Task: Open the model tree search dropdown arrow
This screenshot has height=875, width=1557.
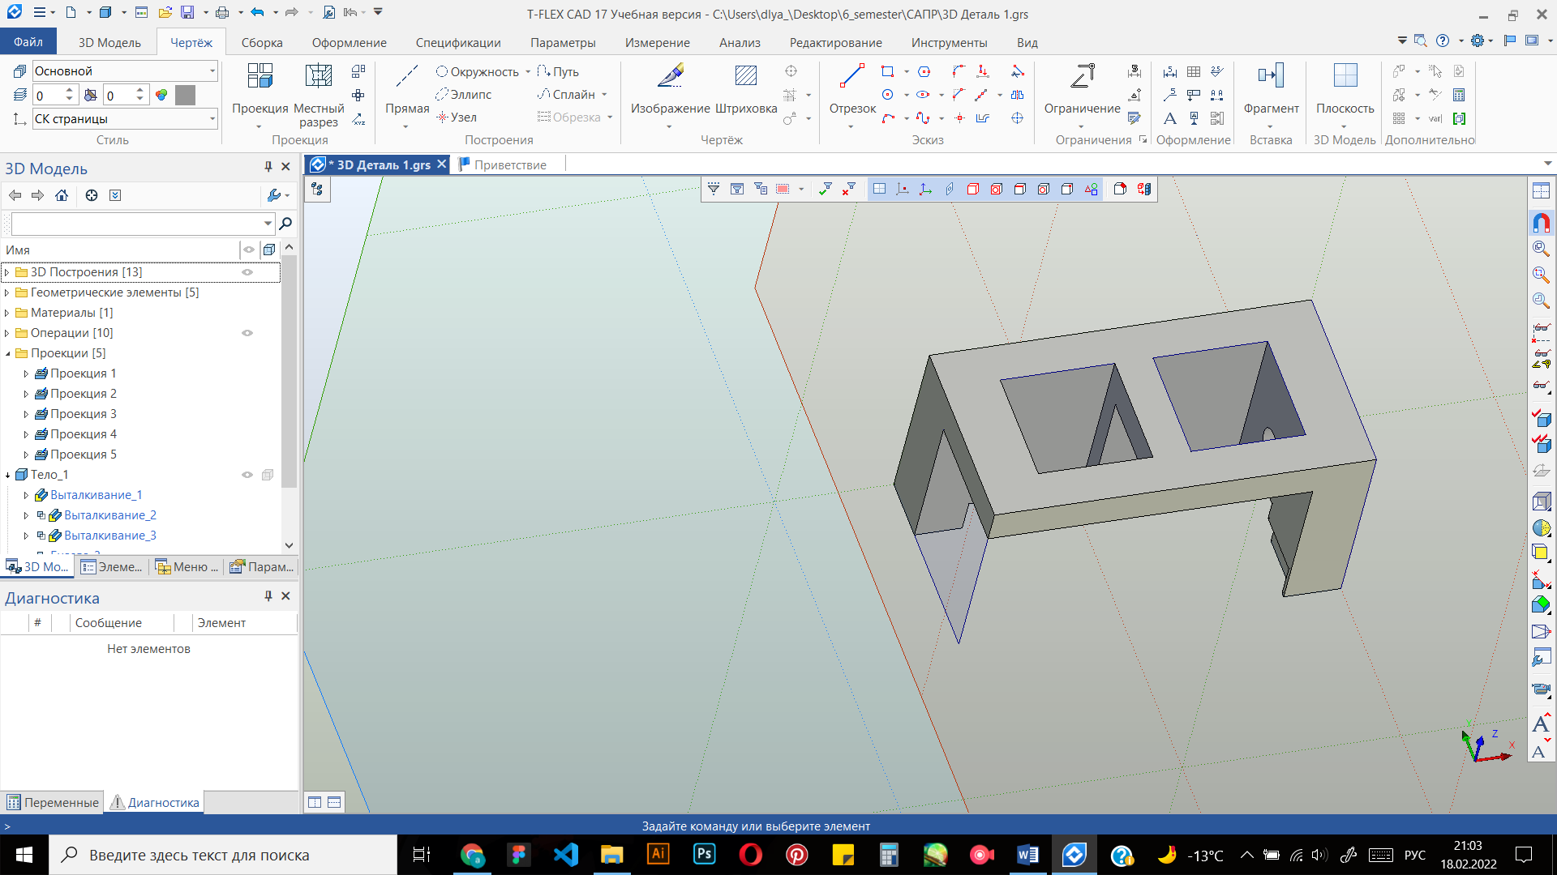Action: [268, 223]
